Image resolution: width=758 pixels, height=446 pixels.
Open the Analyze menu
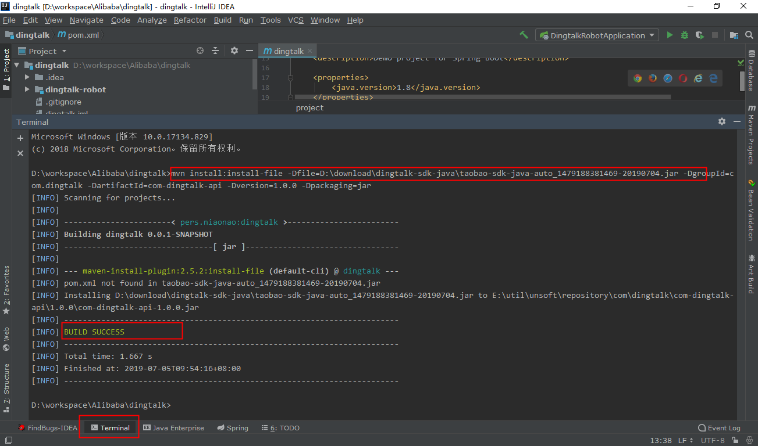(x=152, y=20)
